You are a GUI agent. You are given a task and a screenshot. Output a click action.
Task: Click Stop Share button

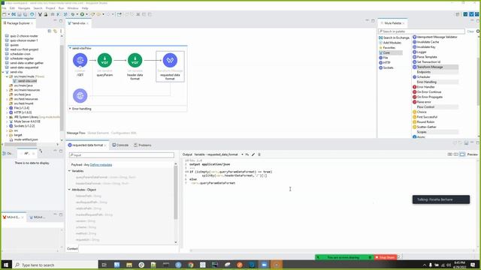[386, 257]
